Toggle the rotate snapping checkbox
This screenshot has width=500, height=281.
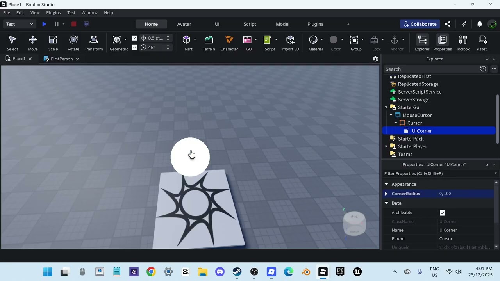coord(135,48)
